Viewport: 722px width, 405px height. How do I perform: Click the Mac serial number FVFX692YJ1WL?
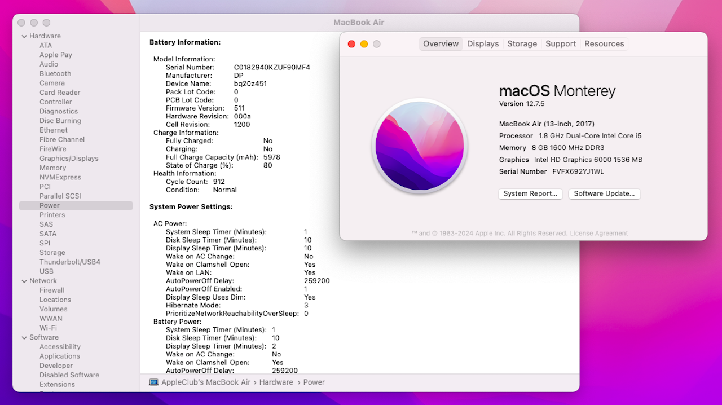tap(578, 171)
